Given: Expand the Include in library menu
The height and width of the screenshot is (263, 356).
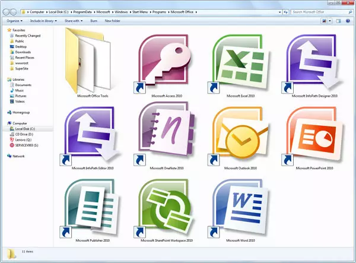Looking at the screenshot, I should [44, 21].
